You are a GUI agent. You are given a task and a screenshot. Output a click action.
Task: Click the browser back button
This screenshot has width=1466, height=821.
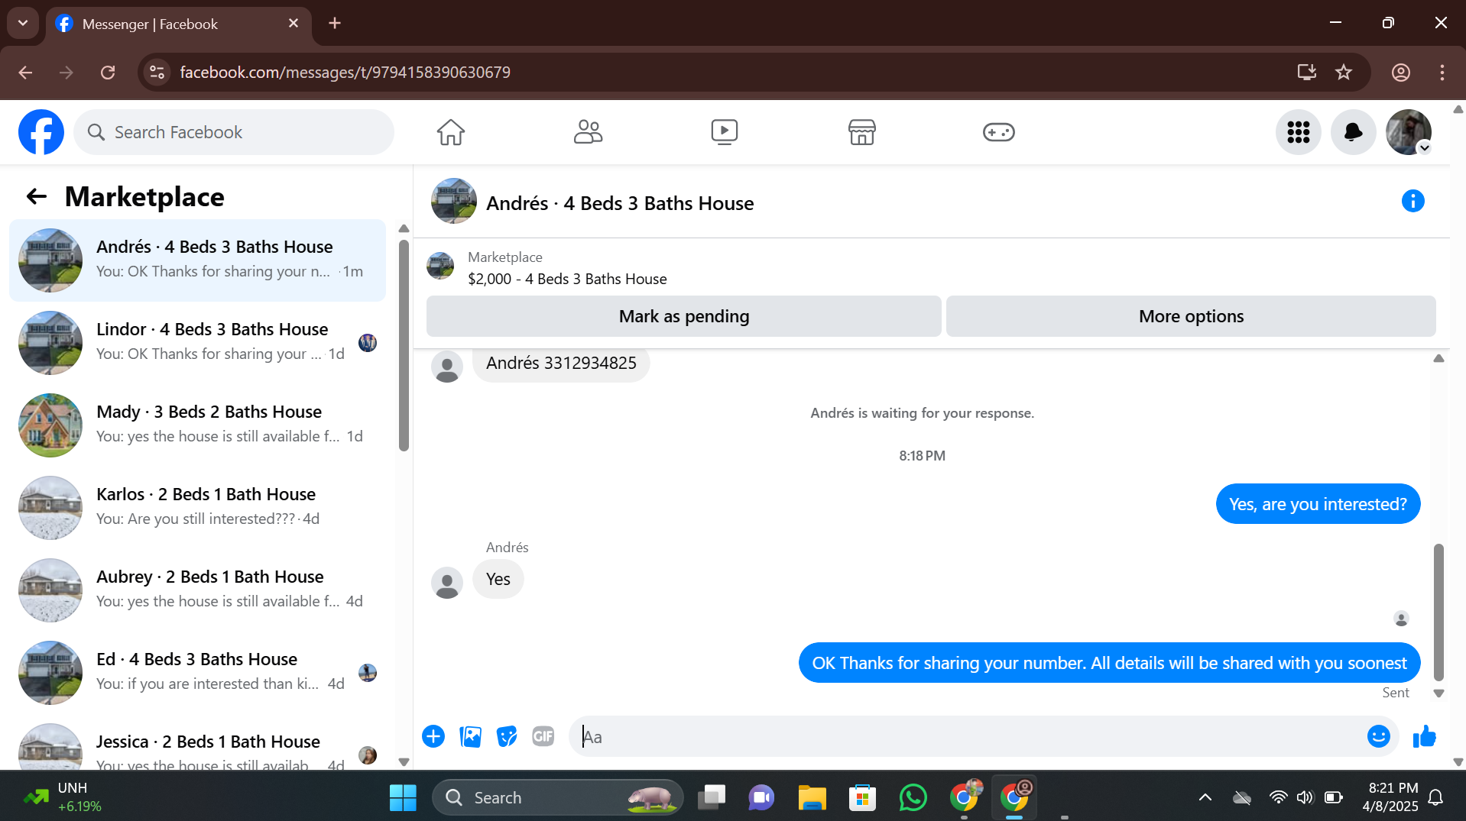point(25,73)
